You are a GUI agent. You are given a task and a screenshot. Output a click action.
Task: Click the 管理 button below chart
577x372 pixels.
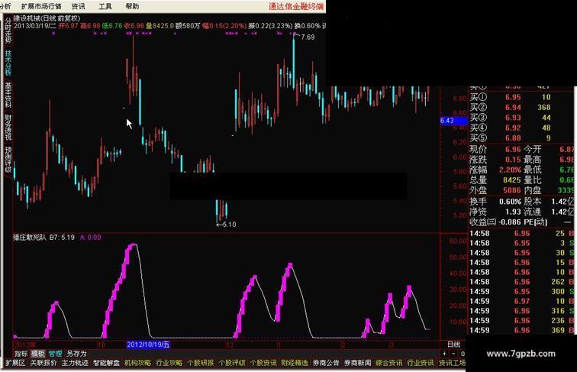55,354
